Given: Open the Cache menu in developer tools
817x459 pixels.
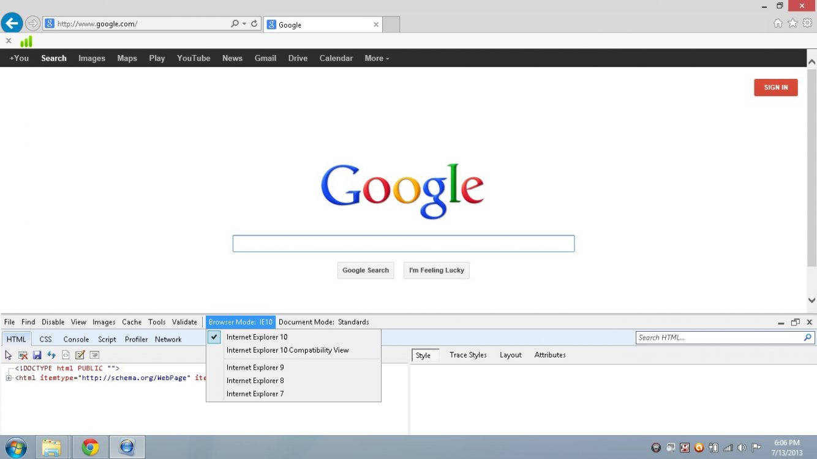Looking at the screenshot, I should click(x=132, y=322).
